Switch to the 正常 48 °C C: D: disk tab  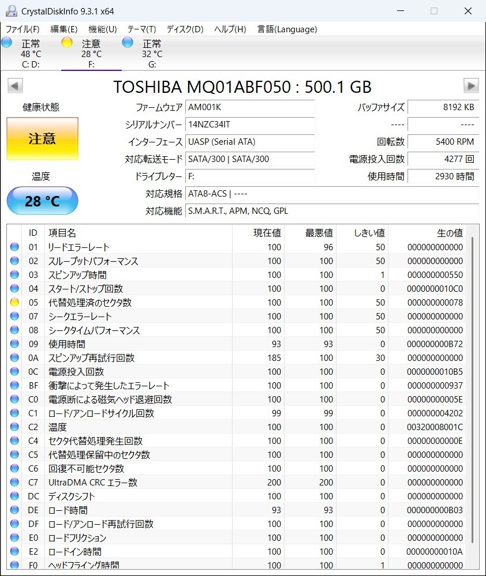31,54
